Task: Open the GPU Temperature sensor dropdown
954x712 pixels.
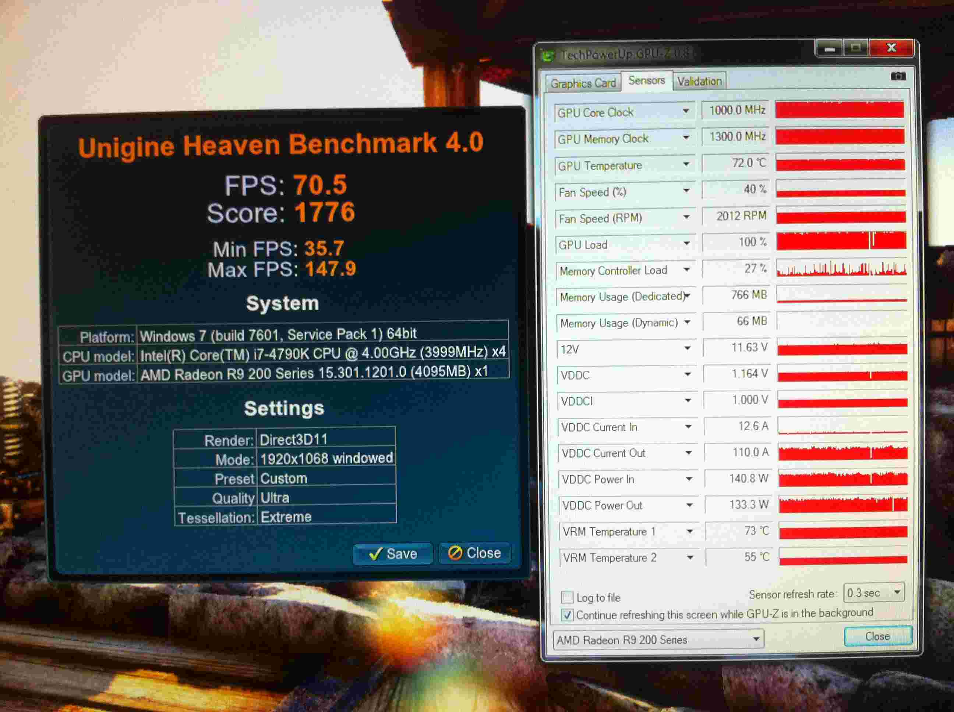Action: click(686, 164)
